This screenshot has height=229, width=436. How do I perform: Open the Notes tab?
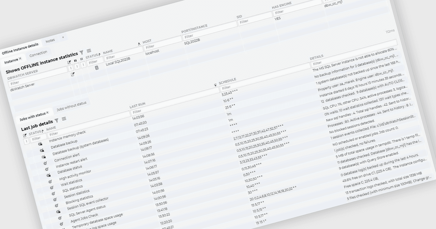[50, 40]
